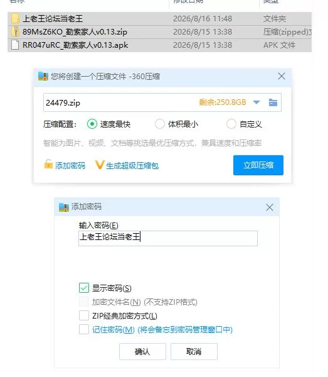Screen dimensions: 328x377
Task: Click the 360压缩 logo in compress dialog title
Action: coord(43,76)
